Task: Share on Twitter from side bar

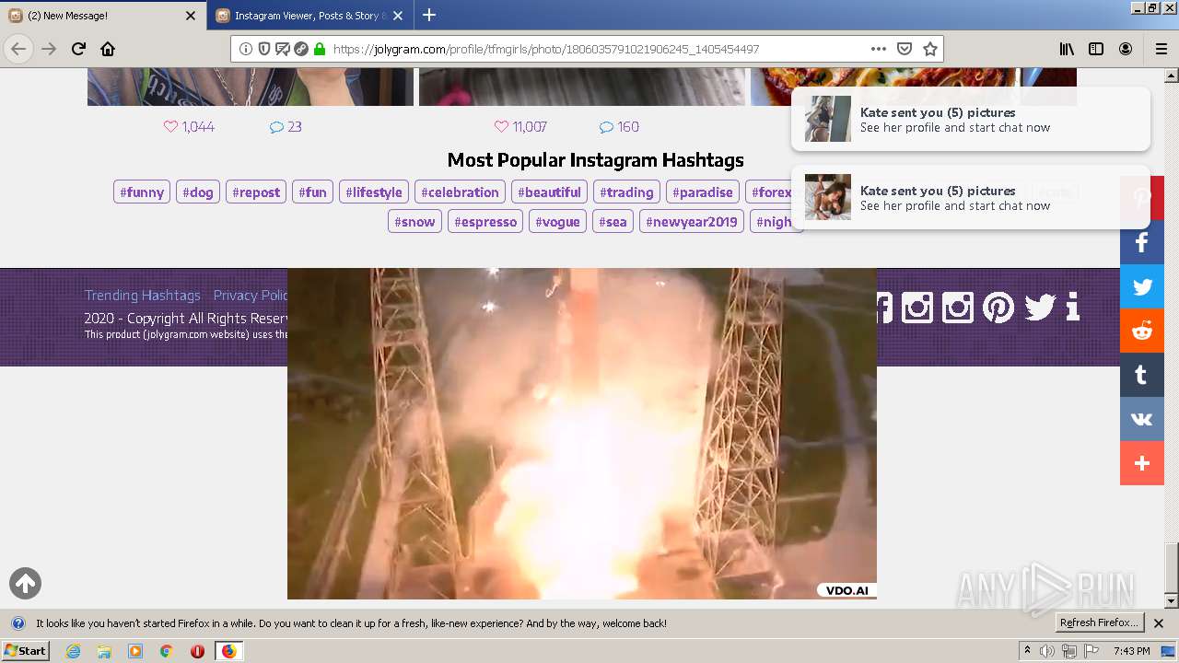Action: click(1142, 287)
